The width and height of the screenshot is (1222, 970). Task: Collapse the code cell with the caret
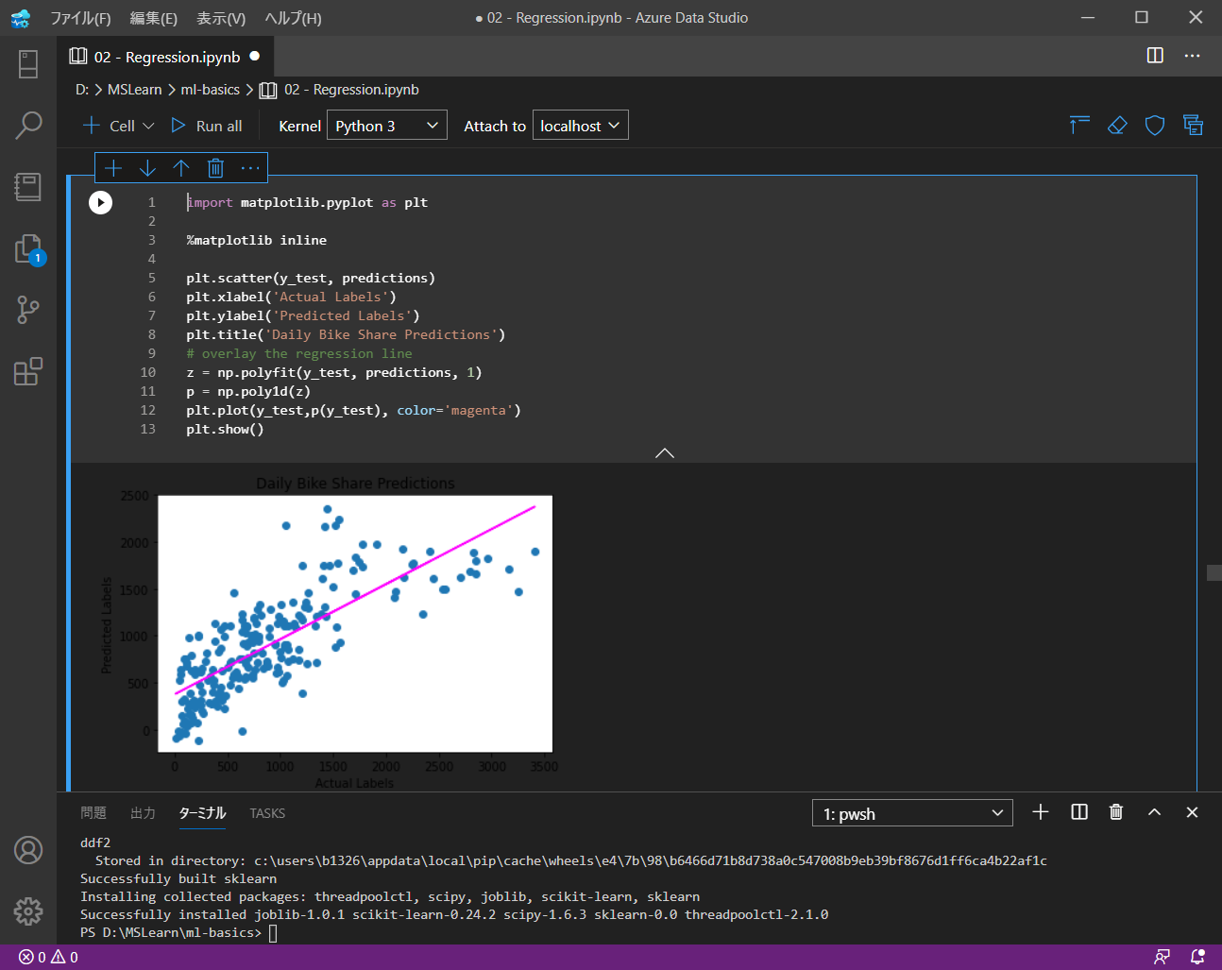[x=665, y=453]
